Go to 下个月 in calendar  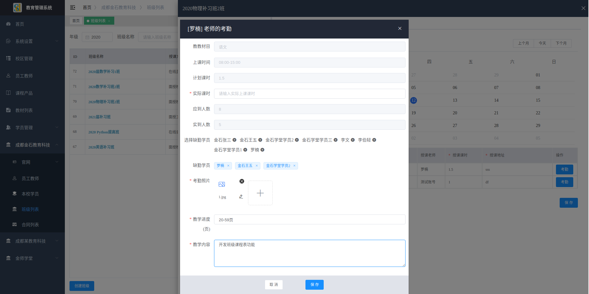point(561,43)
